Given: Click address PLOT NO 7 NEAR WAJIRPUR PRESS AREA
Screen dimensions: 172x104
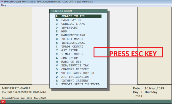Looking at the screenshot, I should 24,92.
